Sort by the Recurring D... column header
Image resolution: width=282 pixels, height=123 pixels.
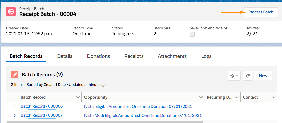[220, 97]
